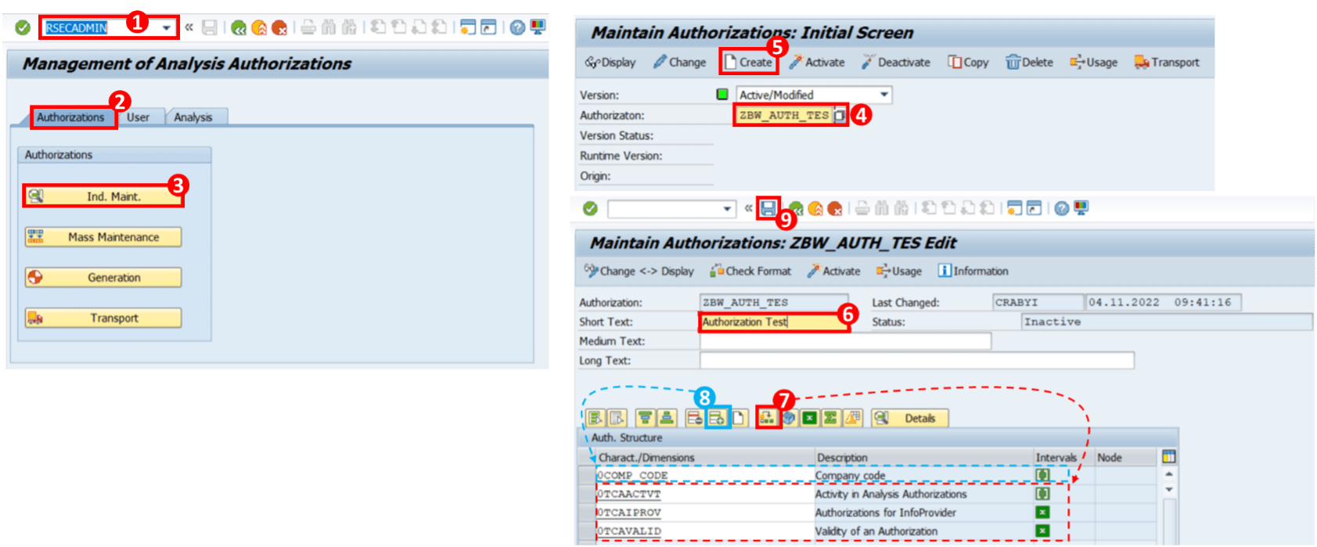
Task: Click the Details button in the Auth. Structure toolbar
Action: pos(909,418)
